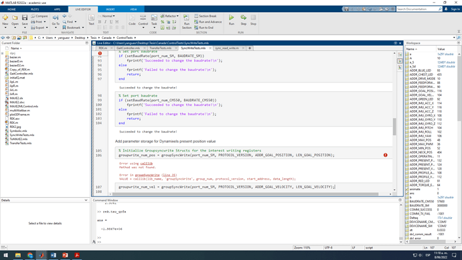The height and width of the screenshot is (260, 462).
Task: Switch to the APPS ribbon tab
Action: [x=57, y=9]
